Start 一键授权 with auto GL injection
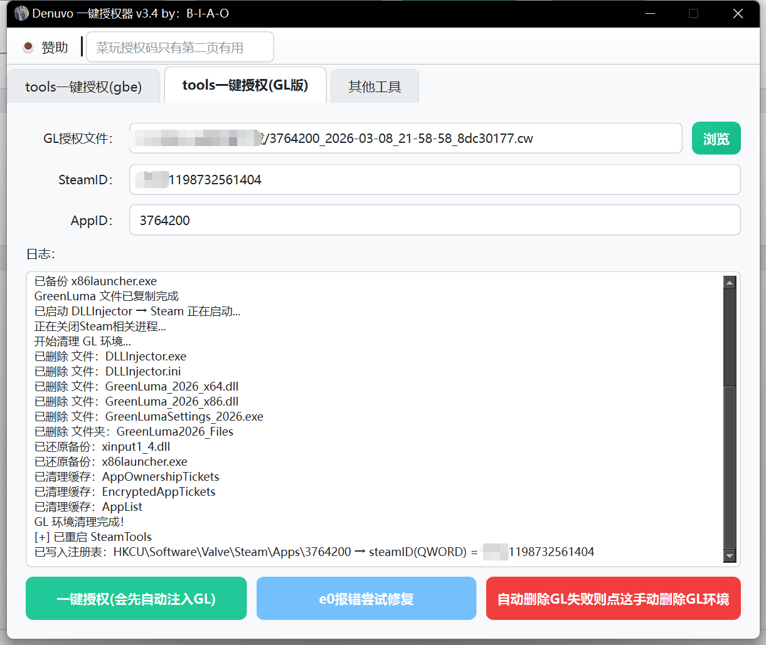This screenshot has height=645, width=766. [x=136, y=599]
